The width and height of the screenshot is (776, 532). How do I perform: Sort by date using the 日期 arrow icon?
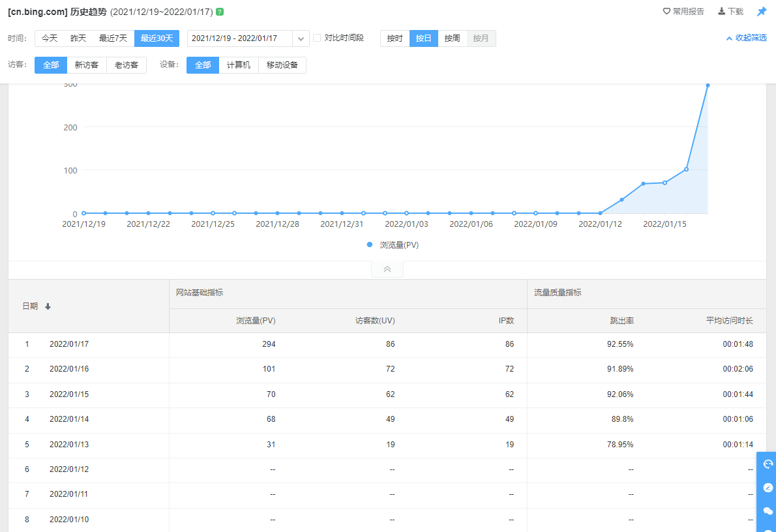click(x=48, y=306)
